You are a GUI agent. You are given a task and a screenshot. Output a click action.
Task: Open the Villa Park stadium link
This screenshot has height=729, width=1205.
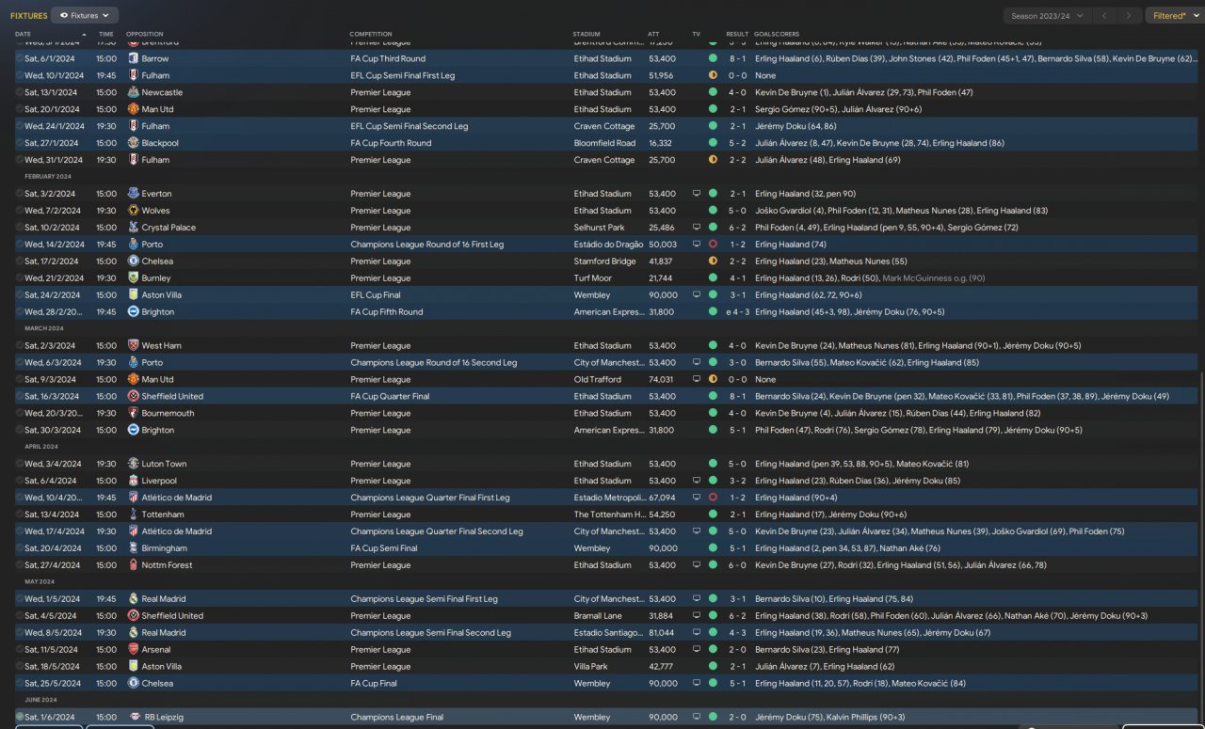[592, 667]
